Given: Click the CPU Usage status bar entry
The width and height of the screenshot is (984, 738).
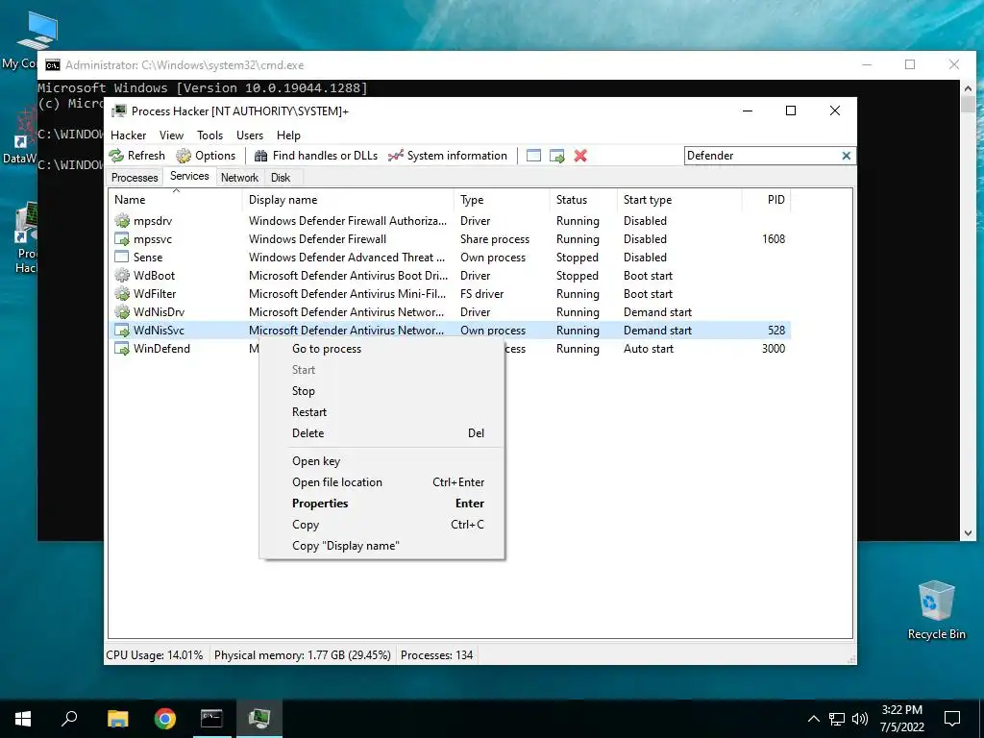Looking at the screenshot, I should point(155,655).
